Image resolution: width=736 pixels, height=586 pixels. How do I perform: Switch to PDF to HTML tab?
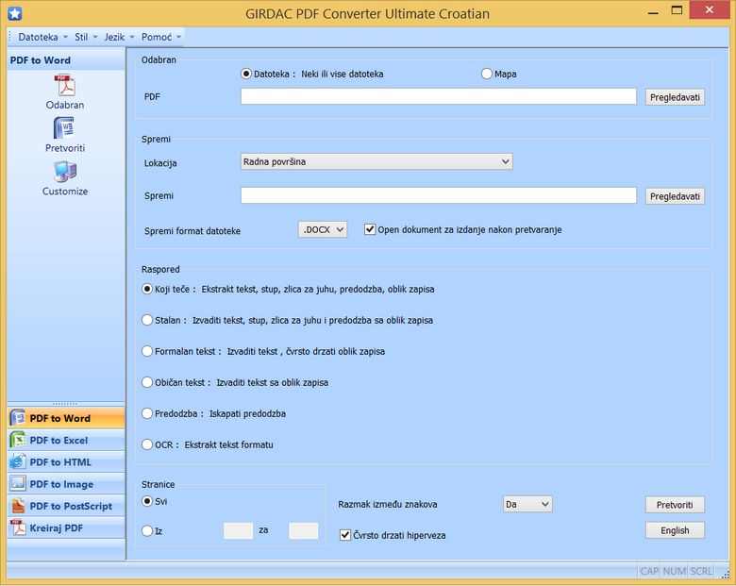coord(66,462)
